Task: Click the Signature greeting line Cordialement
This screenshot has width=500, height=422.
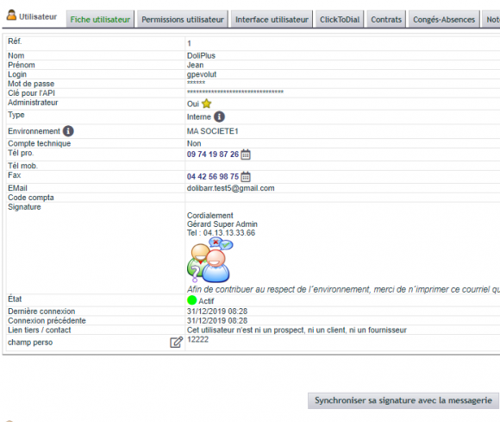Action: click(x=209, y=216)
